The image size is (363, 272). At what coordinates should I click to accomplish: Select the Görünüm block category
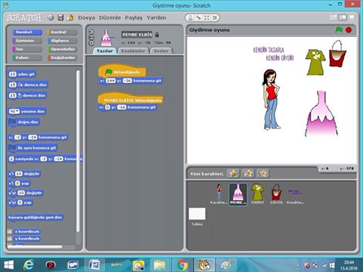coord(27,41)
